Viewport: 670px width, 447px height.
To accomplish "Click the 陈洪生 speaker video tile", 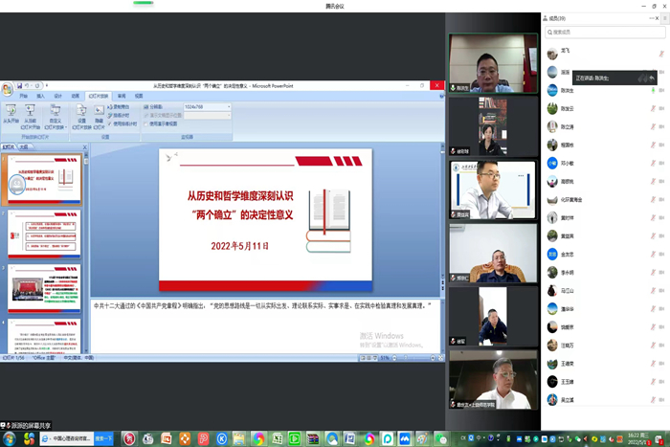I will click(x=493, y=63).
